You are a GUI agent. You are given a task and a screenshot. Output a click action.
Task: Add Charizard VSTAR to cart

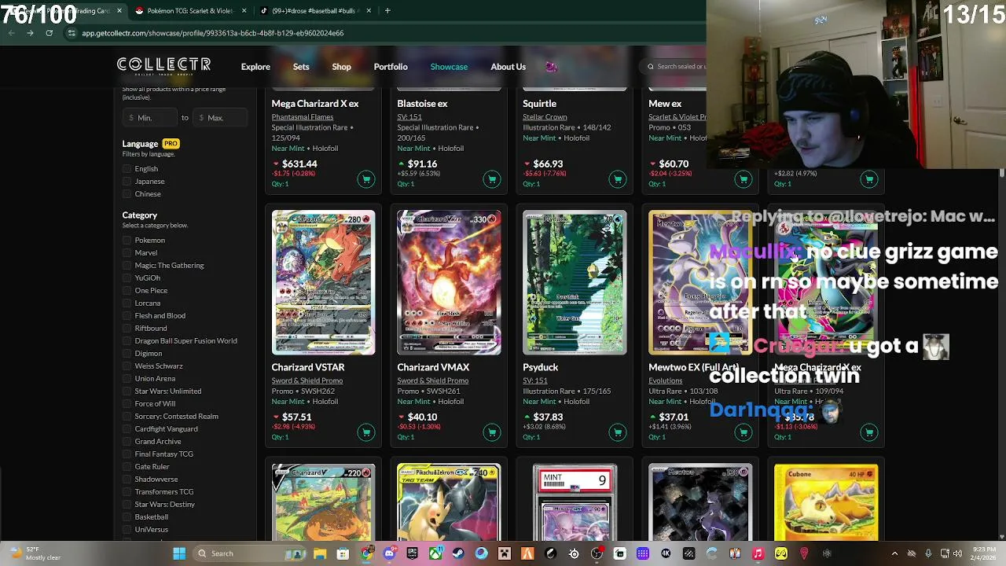(x=366, y=432)
